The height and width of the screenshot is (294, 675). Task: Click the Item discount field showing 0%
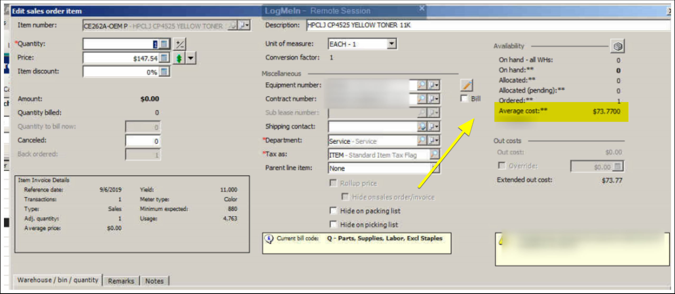point(121,72)
